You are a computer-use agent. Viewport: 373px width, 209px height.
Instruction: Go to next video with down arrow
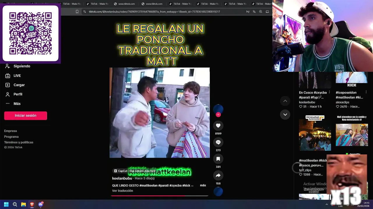[x=285, y=114]
